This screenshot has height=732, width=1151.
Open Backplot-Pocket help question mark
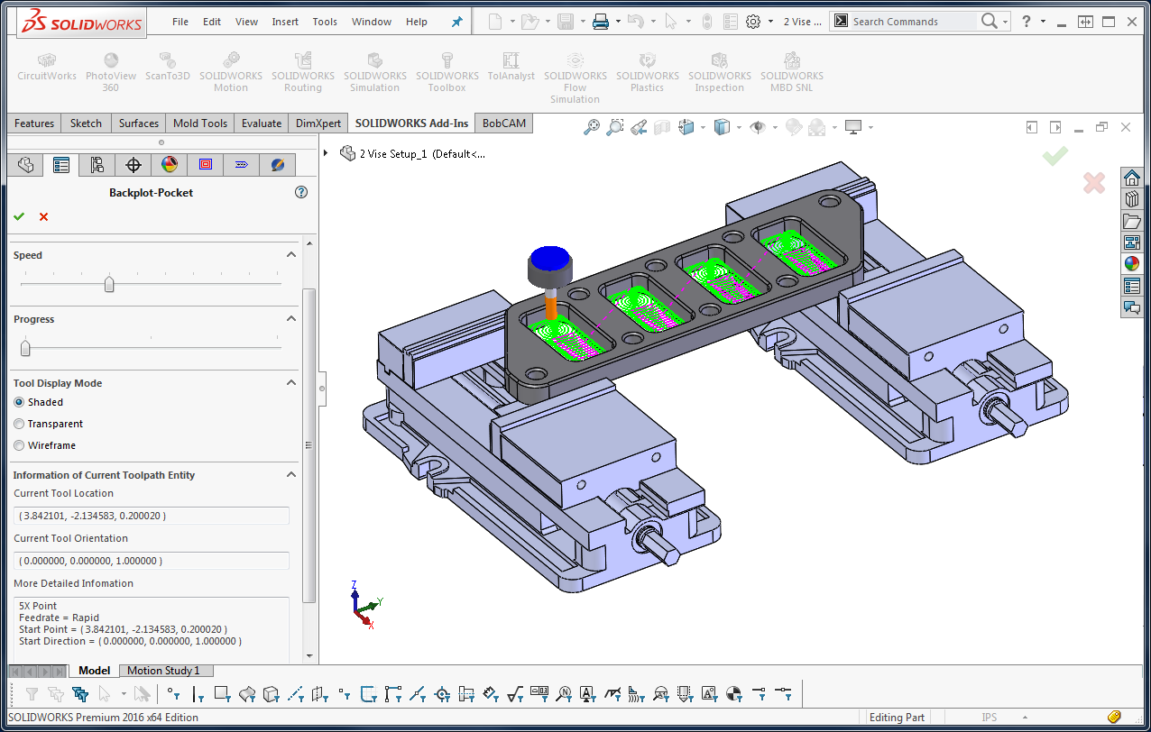[x=301, y=192]
